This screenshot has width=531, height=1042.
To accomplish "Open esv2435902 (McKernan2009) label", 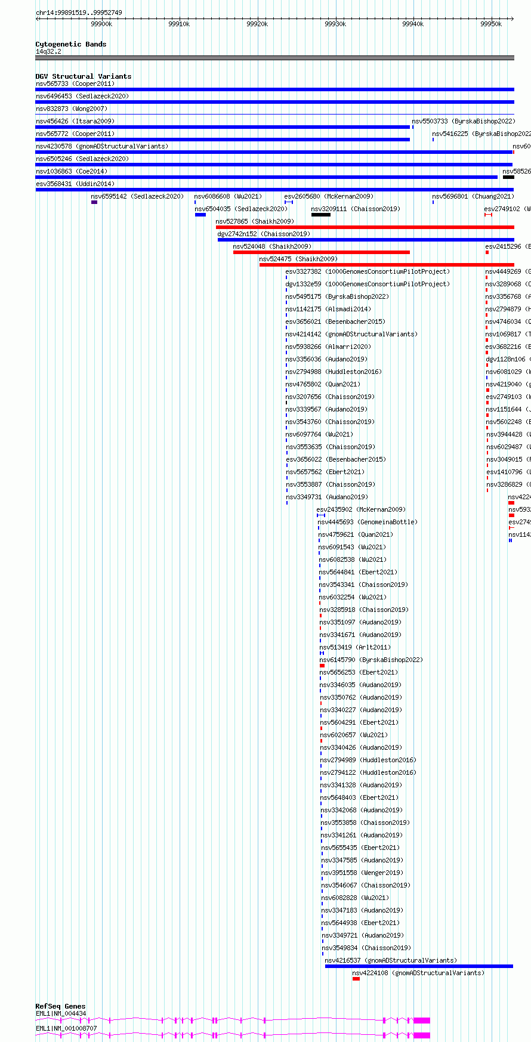I will point(361,510).
